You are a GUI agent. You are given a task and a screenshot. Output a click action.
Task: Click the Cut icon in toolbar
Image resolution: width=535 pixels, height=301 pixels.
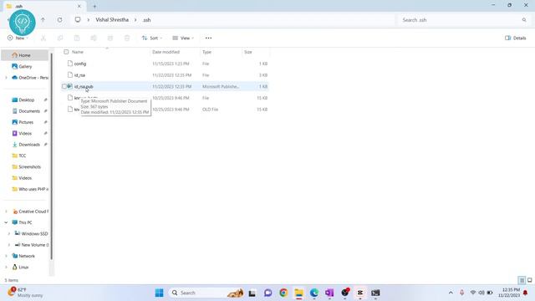pyautogui.click(x=43, y=38)
